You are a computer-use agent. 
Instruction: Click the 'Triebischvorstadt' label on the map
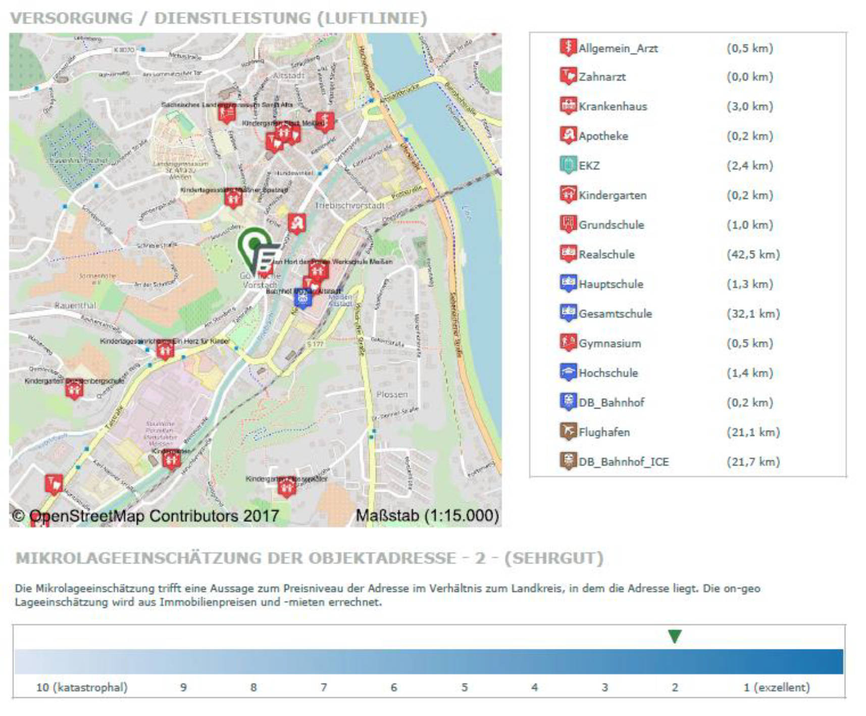(x=349, y=206)
